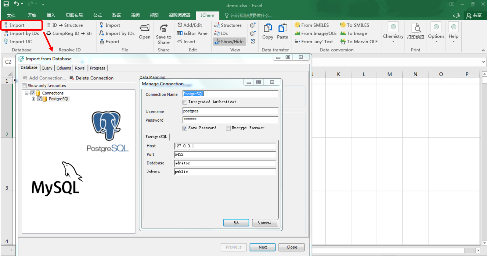
Task: Collapse the Connections tree node
Action: (x=27, y=93)
